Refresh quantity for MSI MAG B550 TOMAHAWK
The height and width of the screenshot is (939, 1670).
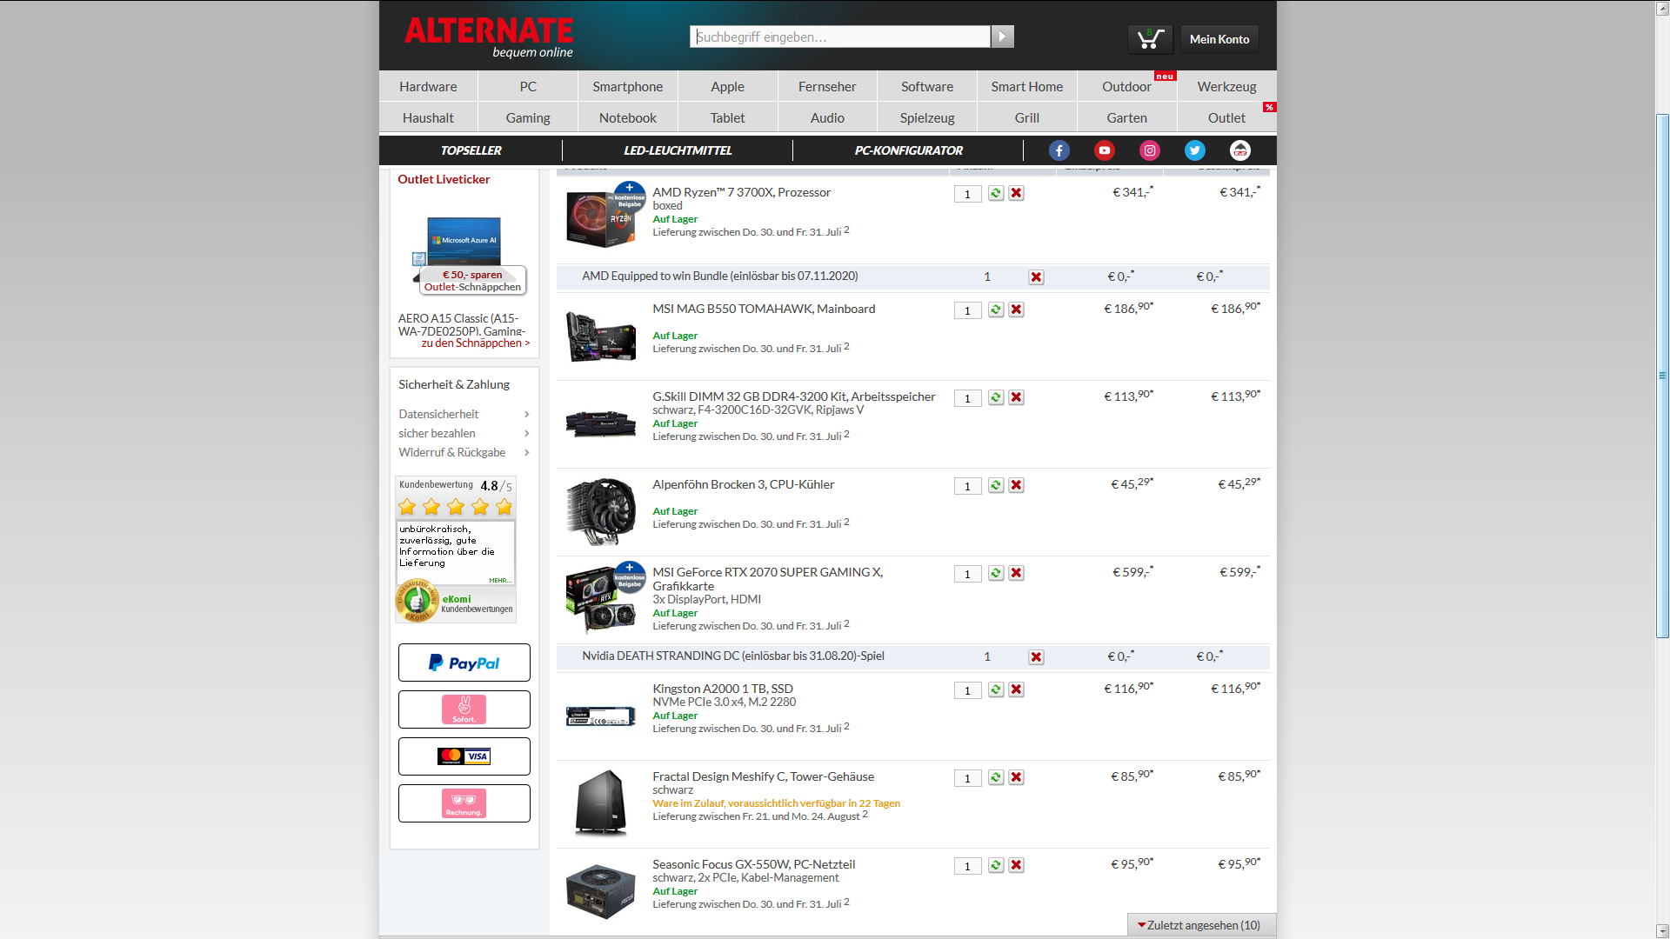point(996,310)
